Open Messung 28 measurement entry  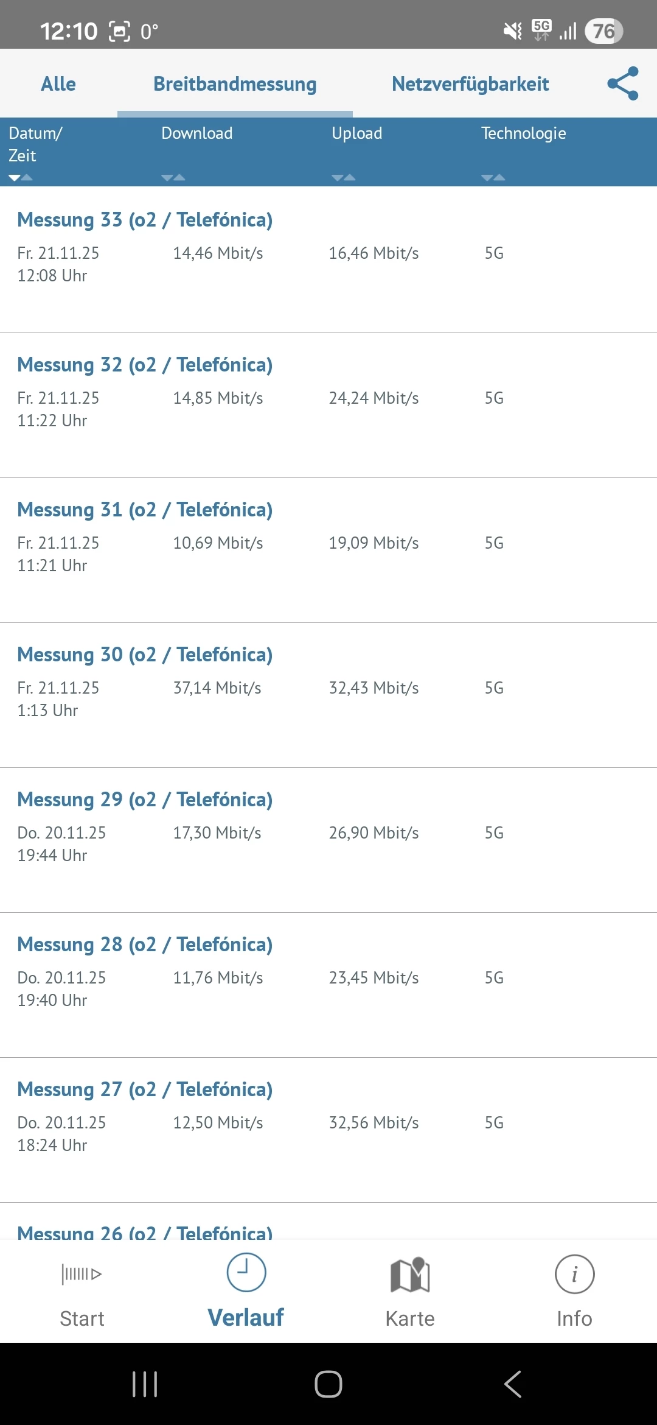click(328, 985)
